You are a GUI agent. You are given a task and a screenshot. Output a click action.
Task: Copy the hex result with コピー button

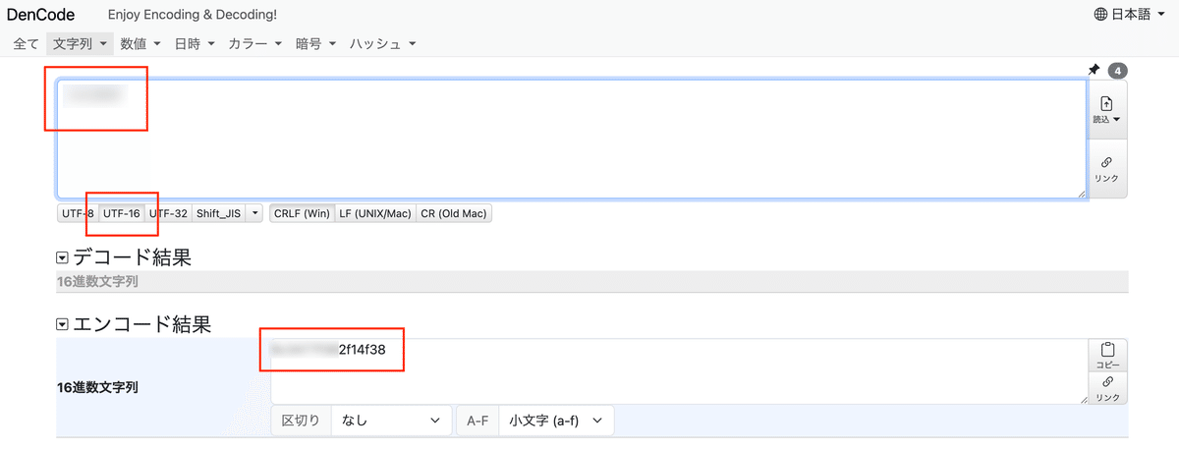coord(1107,355)
